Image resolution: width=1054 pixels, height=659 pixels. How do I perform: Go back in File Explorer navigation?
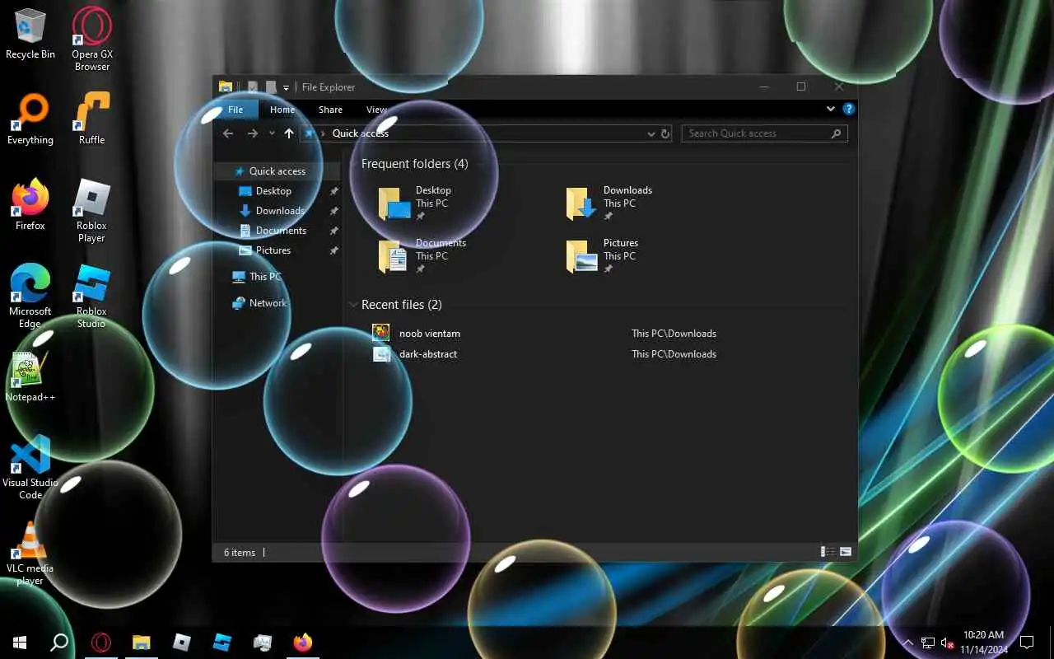228,133
